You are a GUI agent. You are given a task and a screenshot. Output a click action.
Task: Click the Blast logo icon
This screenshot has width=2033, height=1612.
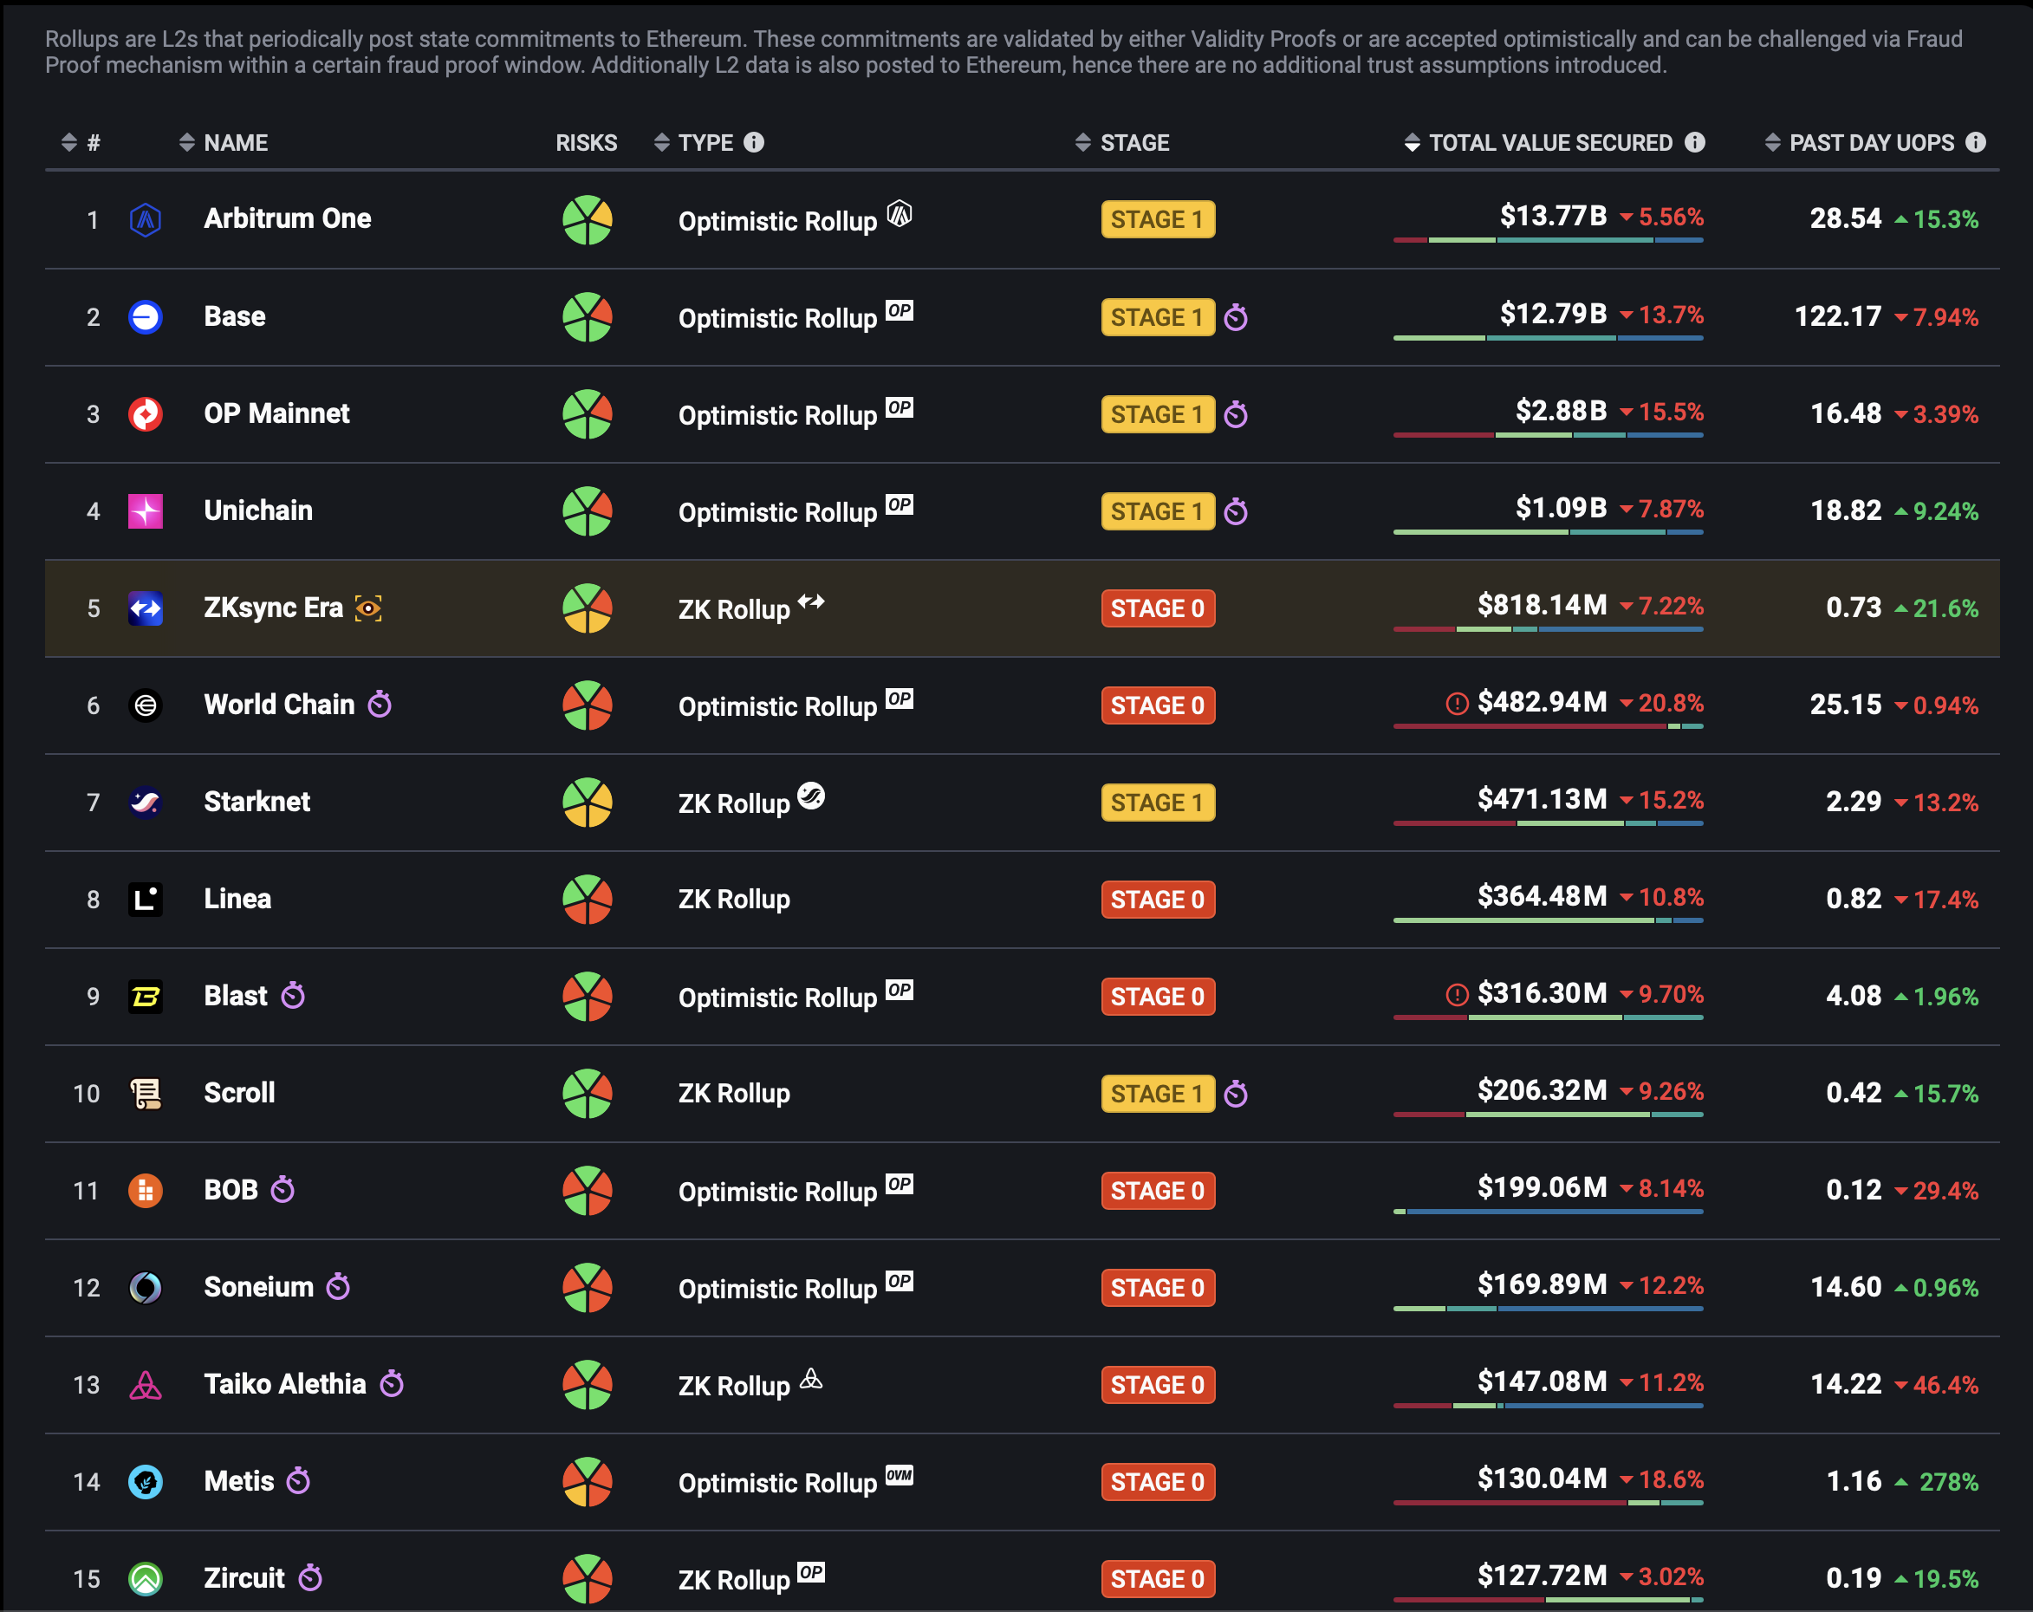tap(146, 997)
